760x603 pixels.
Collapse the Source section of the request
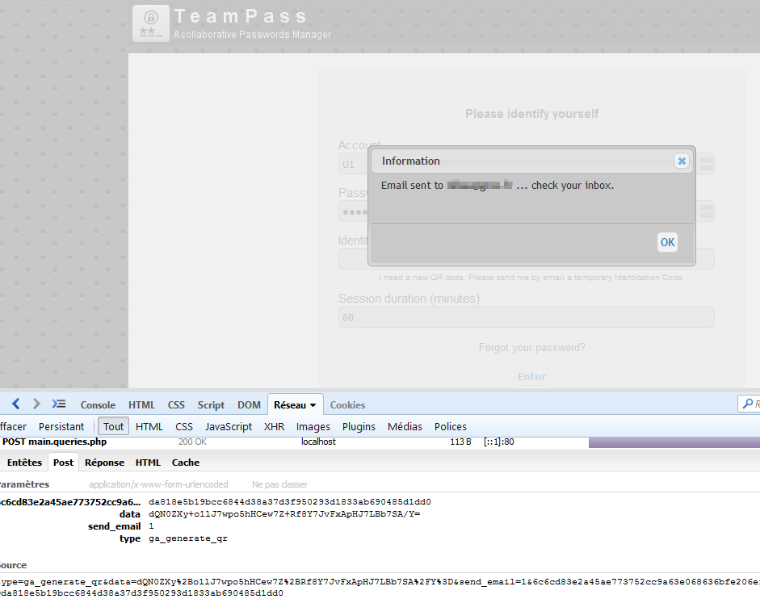(x=13, y=563)
